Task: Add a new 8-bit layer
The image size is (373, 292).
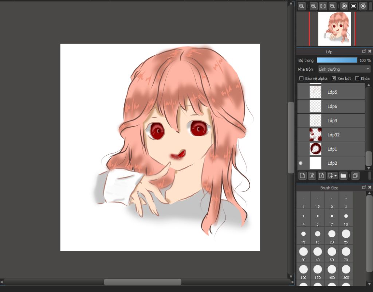Action: tap(312, 176)
